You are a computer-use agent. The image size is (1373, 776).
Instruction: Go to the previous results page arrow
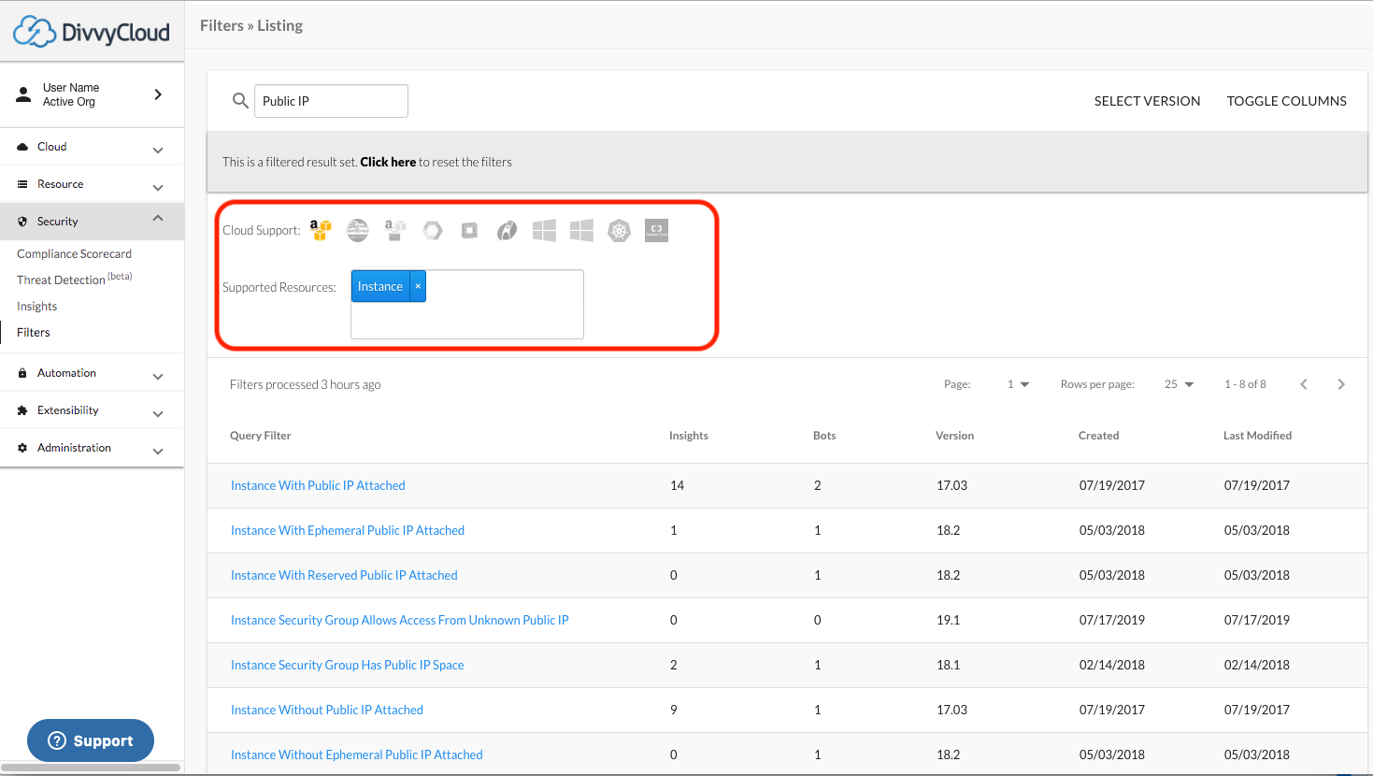click(x=1304, y=384)
